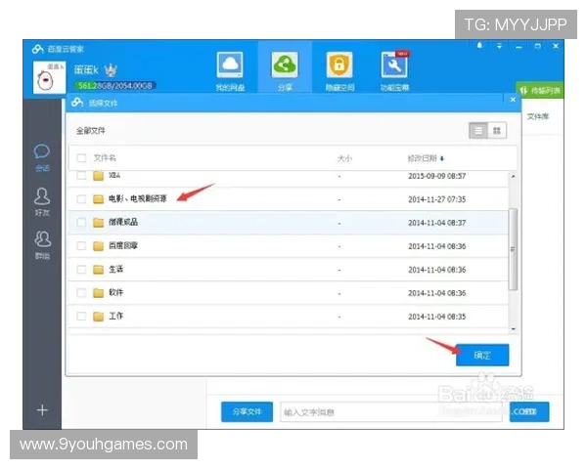Click the file list scrollbar down arrow
The image size is (587, 469).
pyautogui.click(x=514, y=328)
